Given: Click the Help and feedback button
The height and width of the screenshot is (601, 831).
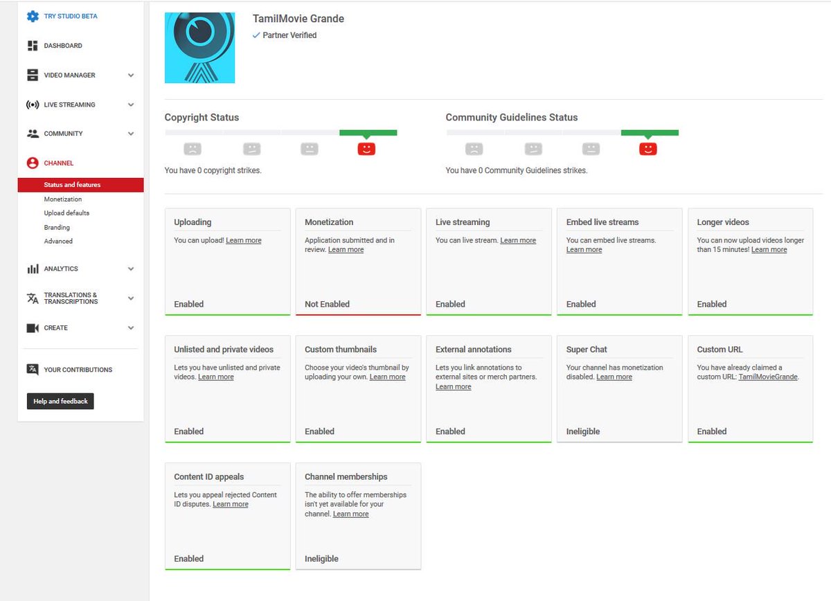Looking at the screenshot, I should click(60, 401).
